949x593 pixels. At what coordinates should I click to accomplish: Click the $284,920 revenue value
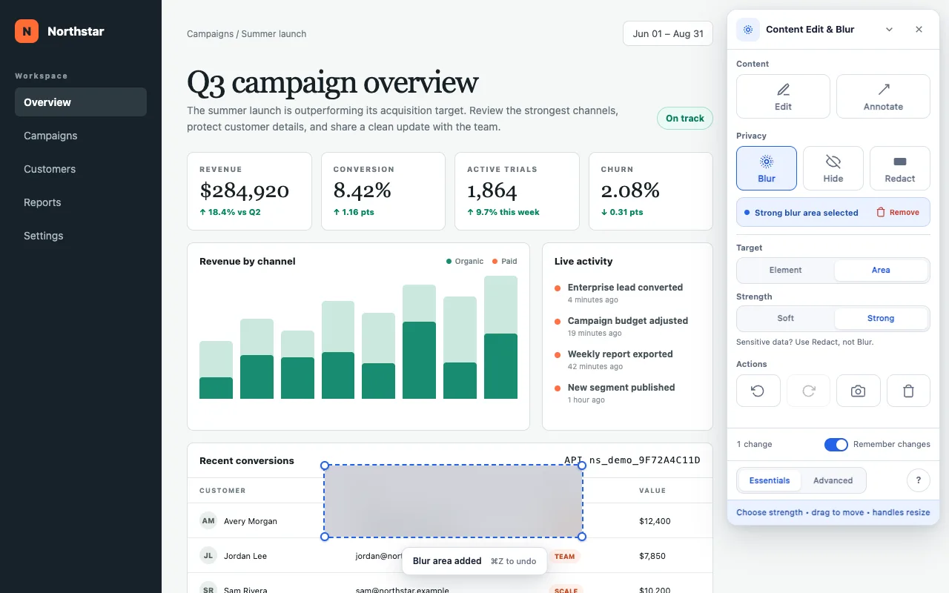244,191
